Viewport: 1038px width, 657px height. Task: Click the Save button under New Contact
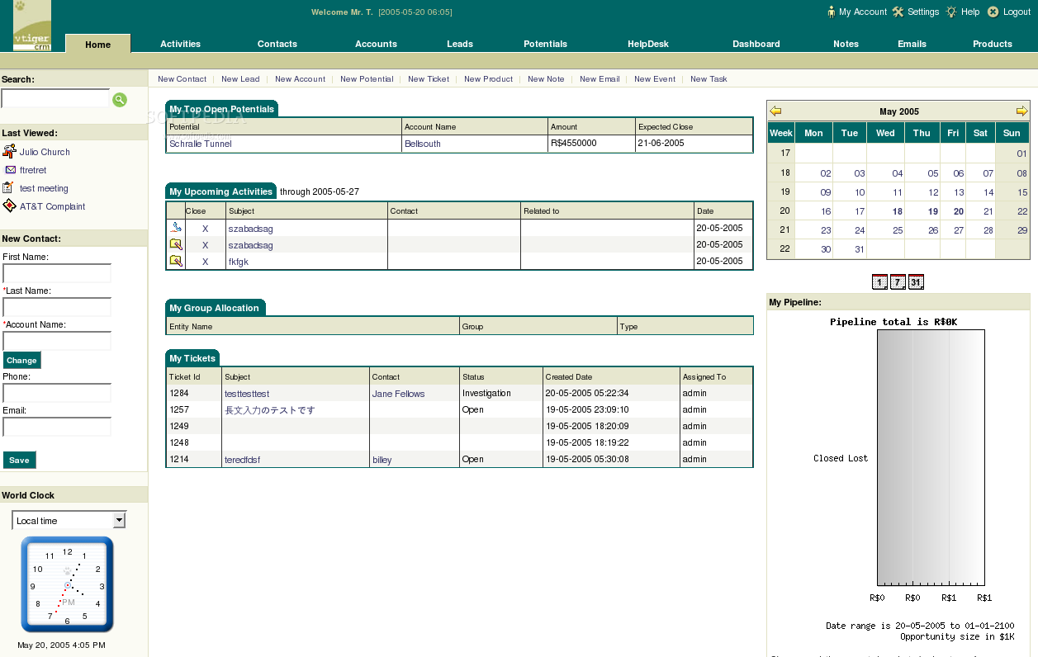[20, 461]
